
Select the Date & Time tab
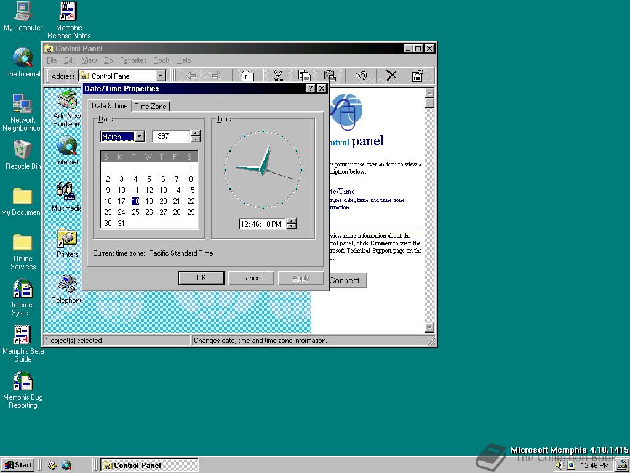(110, 106)
